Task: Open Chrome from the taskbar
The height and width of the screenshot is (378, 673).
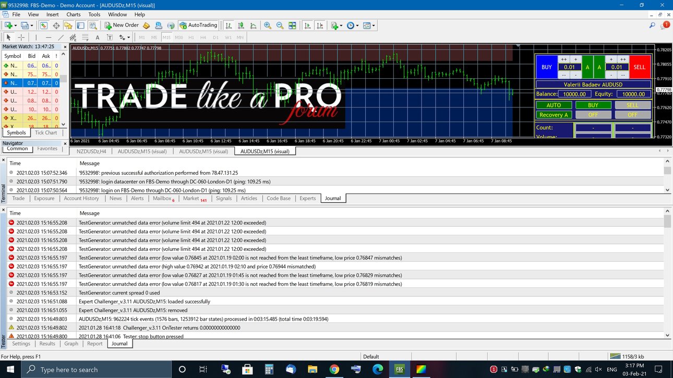Action: click(x=334, y=369)
